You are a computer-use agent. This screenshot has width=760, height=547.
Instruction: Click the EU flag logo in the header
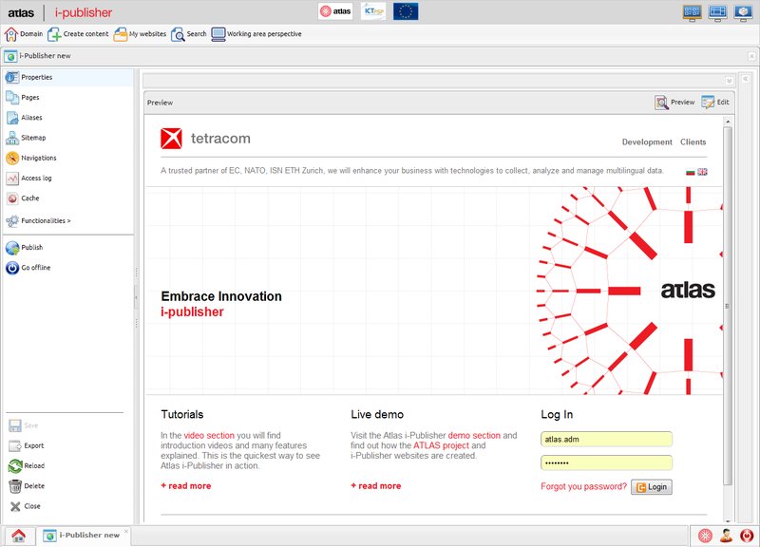pos(406,11)
